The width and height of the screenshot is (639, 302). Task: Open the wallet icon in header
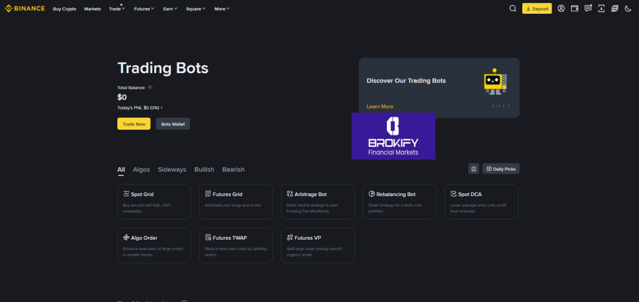click(x=575, y=9)
